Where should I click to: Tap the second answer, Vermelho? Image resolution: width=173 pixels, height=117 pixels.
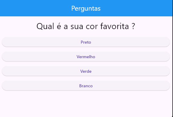[x=86, y=56]
